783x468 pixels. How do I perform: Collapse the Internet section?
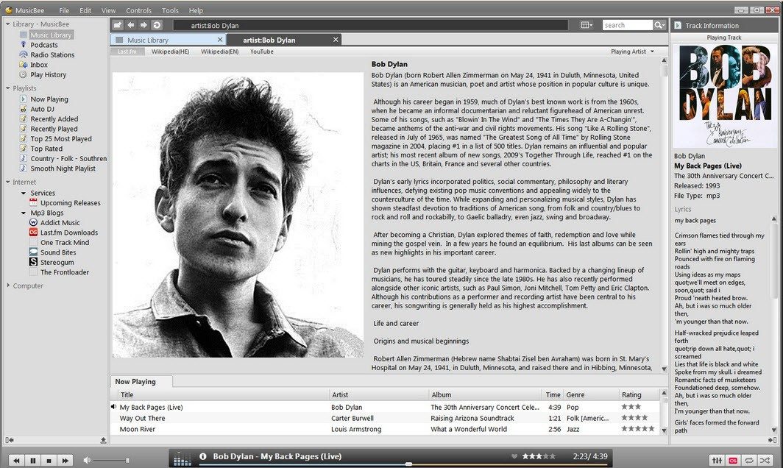point(8,182)
